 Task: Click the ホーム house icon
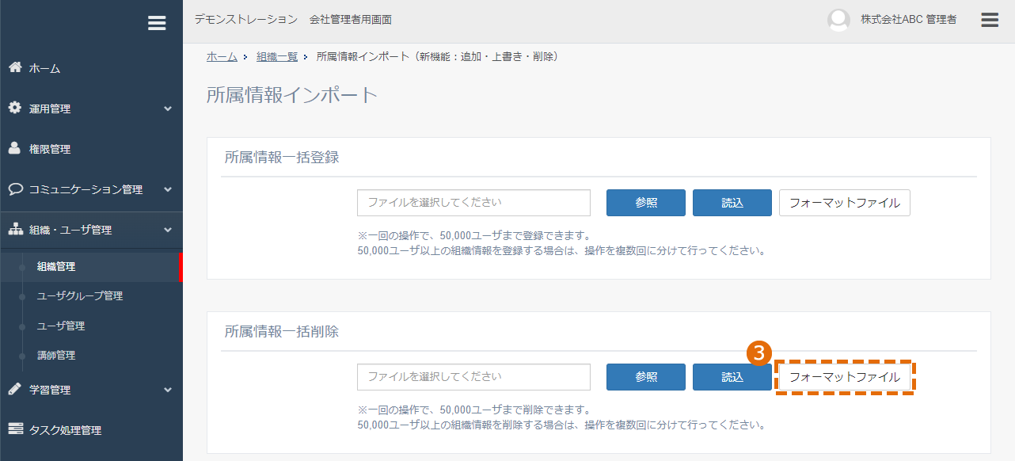(15, 67)
